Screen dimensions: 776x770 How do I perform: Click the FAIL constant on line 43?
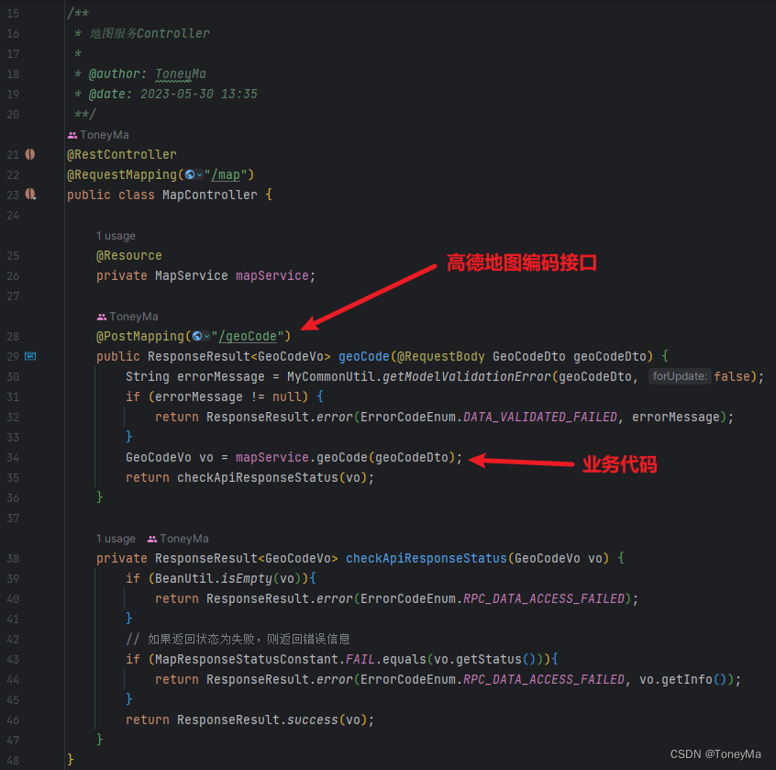click(x=360, y=660)
